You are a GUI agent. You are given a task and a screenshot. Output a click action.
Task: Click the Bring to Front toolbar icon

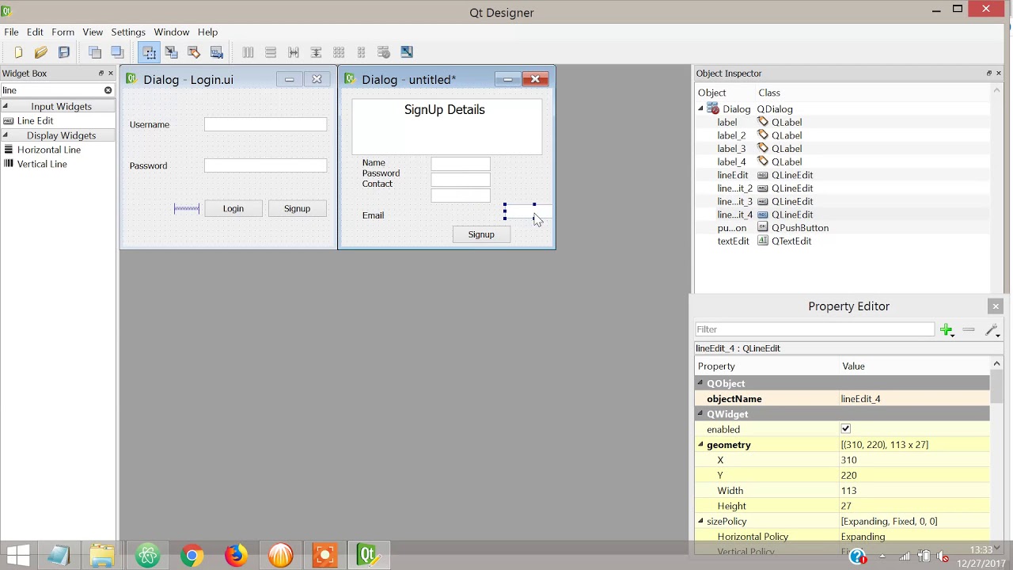tap(117, 52)
